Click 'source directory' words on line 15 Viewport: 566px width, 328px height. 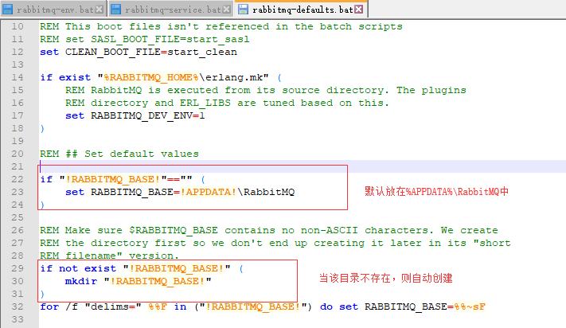tap(333, 90)
